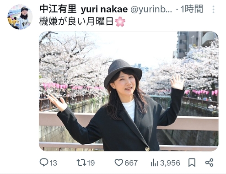Open profile via name 中江有里 yuri nakae
This screenshot has height=174, width=226.
point(83,9)
